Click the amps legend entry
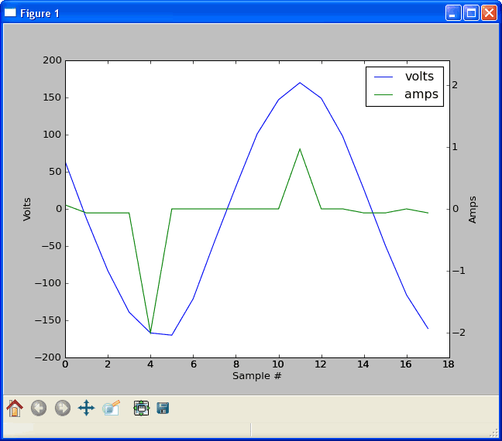Viewport: 502px width, 441px height. 421,94
